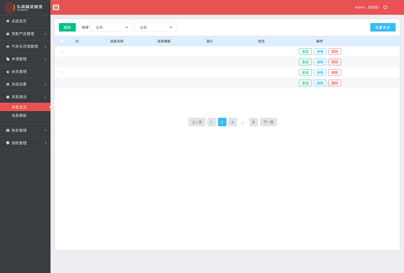This screenshot has width=404, height=273.
Task: Go to next page with 下一页
Action: [269, 122]
